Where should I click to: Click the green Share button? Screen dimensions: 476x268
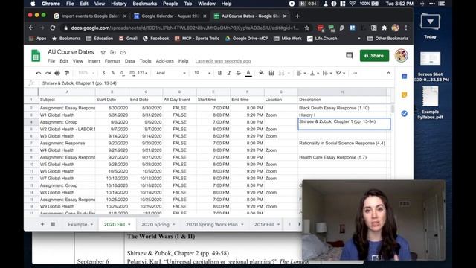click(374, 56)
